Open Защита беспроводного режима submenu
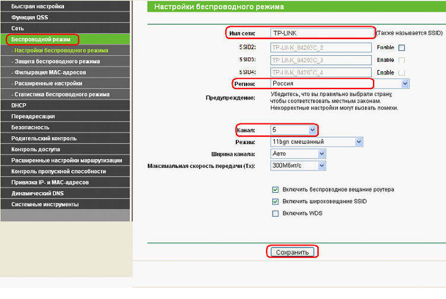 tap(65, 61)
